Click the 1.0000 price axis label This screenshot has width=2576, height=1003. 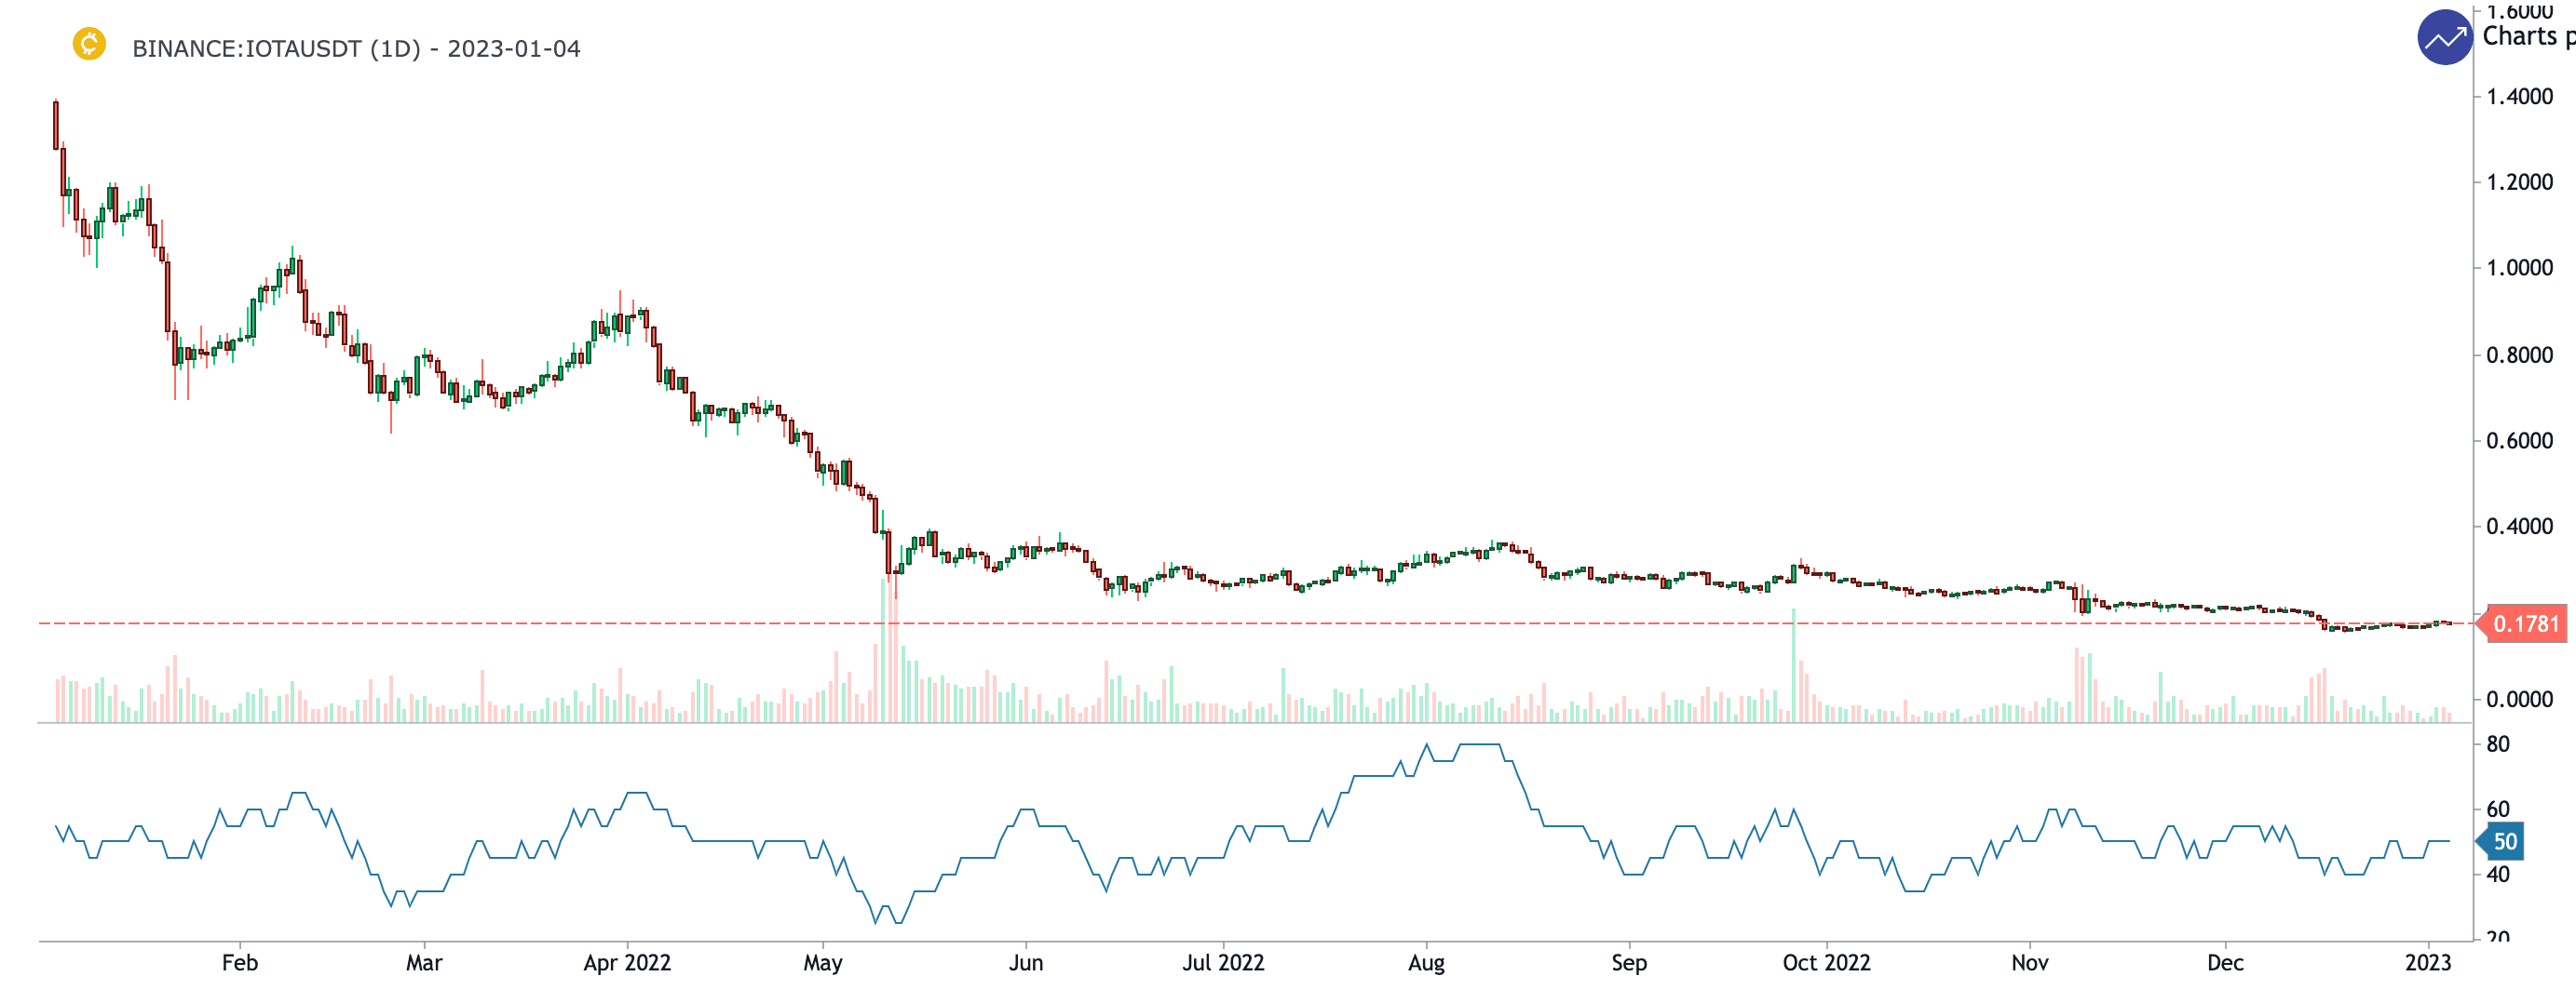click(2519, 268)
